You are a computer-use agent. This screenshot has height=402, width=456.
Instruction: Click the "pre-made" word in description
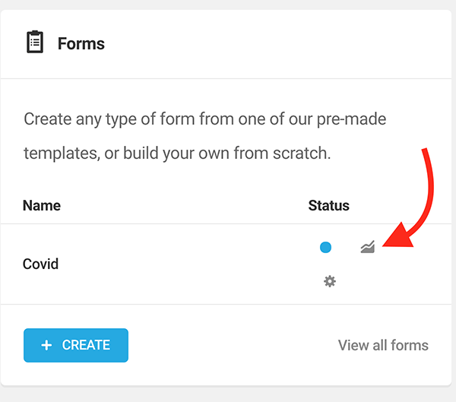(357, 119)
